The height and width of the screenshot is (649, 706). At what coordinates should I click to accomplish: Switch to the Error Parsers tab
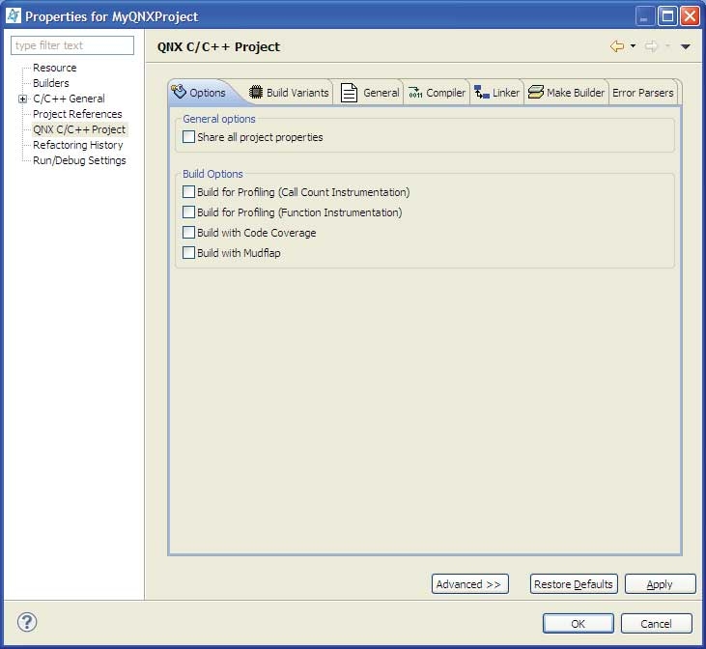[x=642, y=93]
